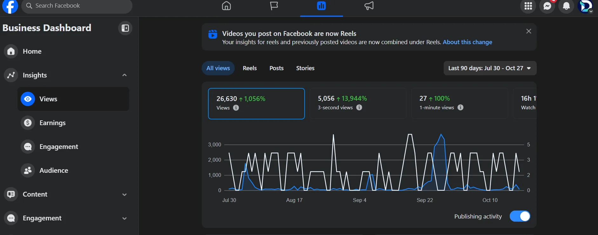598x235 pixels.
Task: Show info for the Views metric
Action: (236, 108)
